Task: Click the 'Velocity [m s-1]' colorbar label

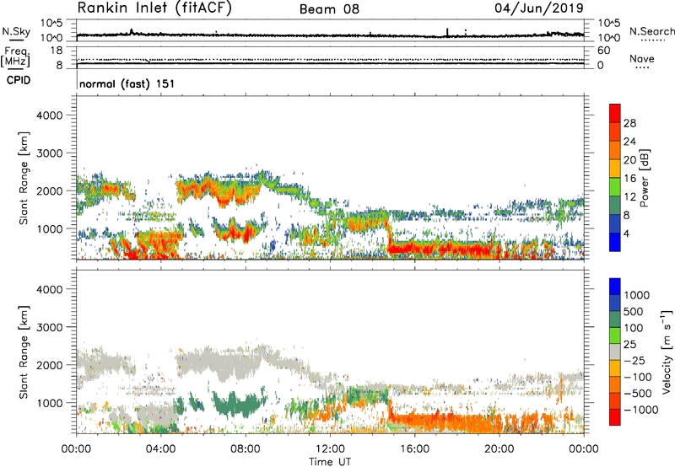Action: (x=667, y=352)
